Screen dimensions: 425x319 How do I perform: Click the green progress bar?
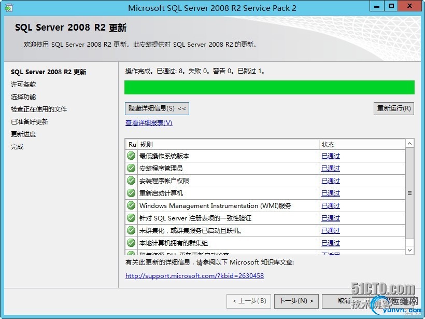click(x=270, y=87)
